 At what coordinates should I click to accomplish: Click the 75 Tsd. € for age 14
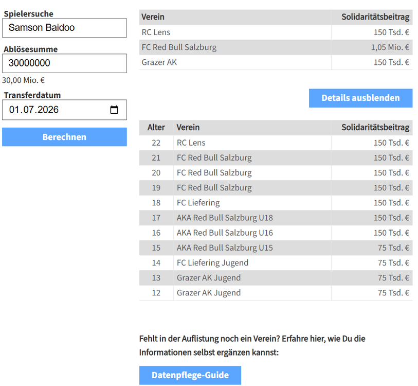(393, 262)
